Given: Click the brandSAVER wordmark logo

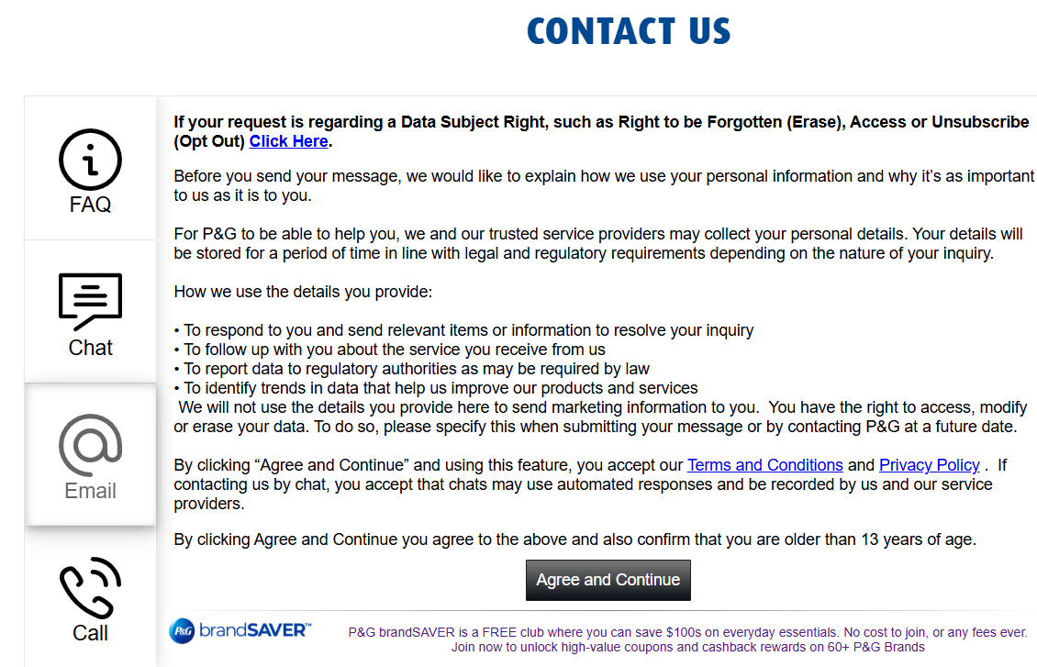Looking at the screenshot, I should [x=255, y=630].
